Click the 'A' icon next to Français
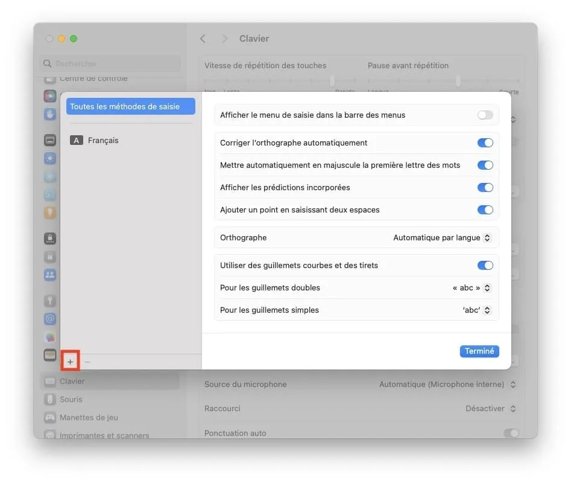 point(76,140)
